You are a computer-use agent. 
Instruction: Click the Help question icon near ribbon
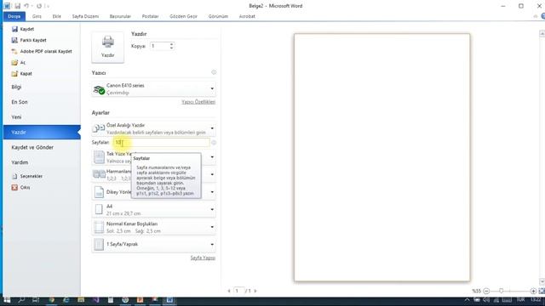pyautogui.click(x=543, y=16)
